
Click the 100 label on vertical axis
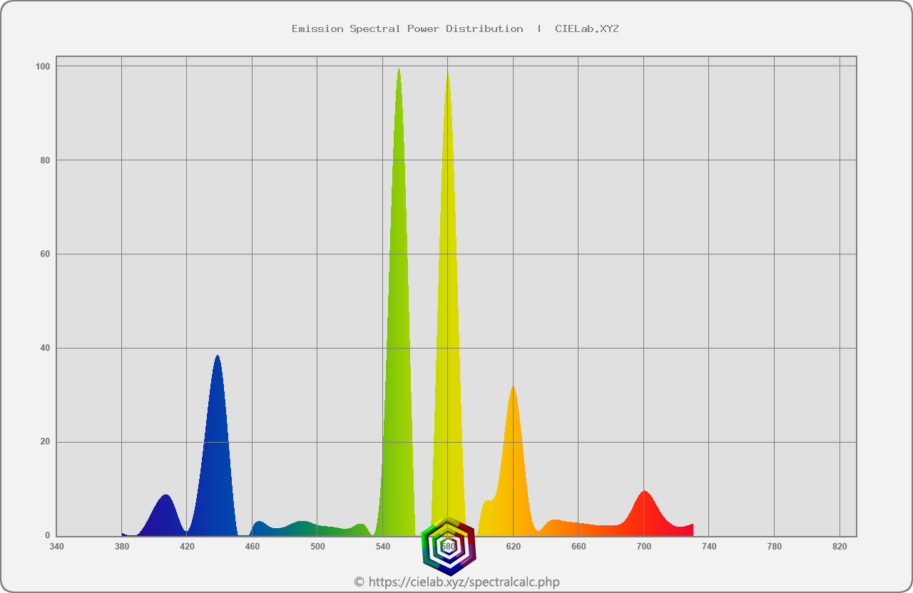(x=43, y=66)
